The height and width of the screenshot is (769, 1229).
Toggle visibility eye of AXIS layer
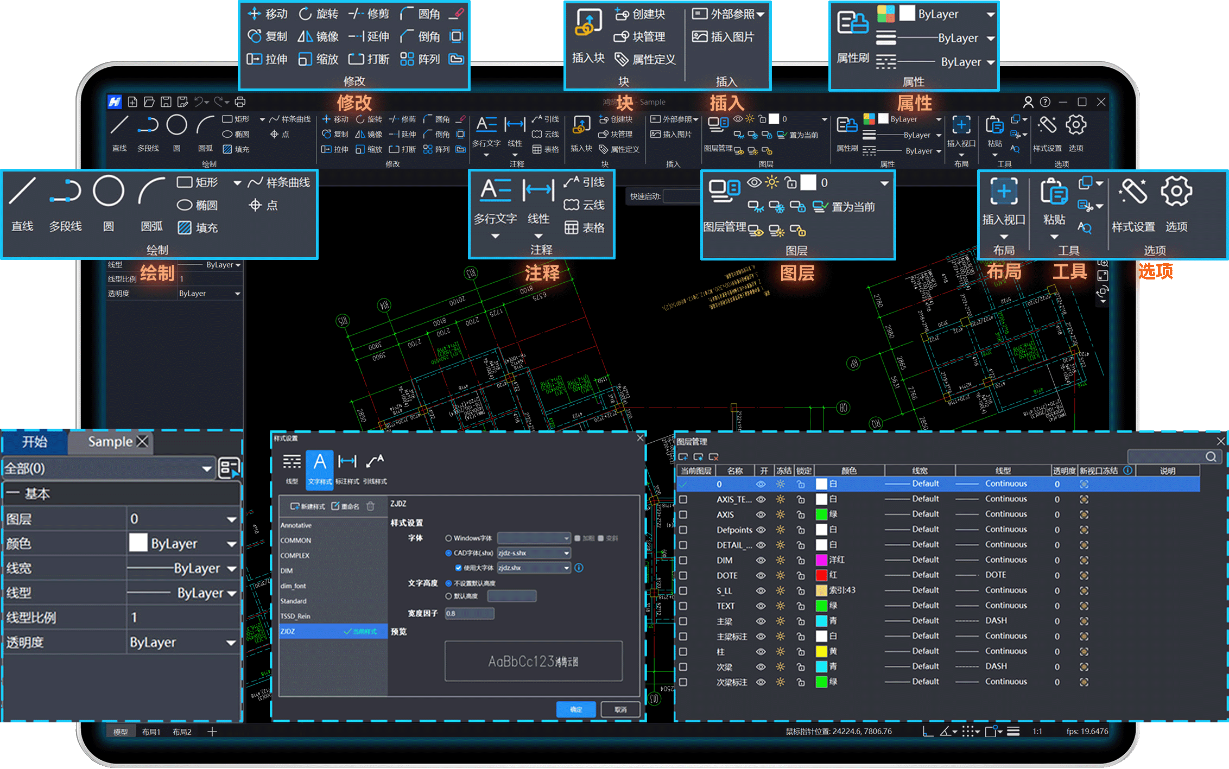(761, 514)
